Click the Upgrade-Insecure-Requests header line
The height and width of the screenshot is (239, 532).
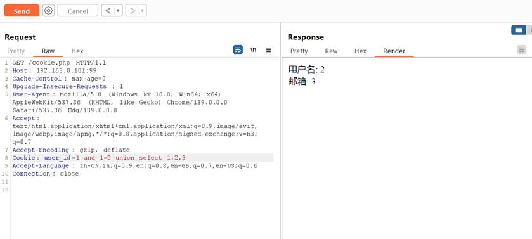68,86
